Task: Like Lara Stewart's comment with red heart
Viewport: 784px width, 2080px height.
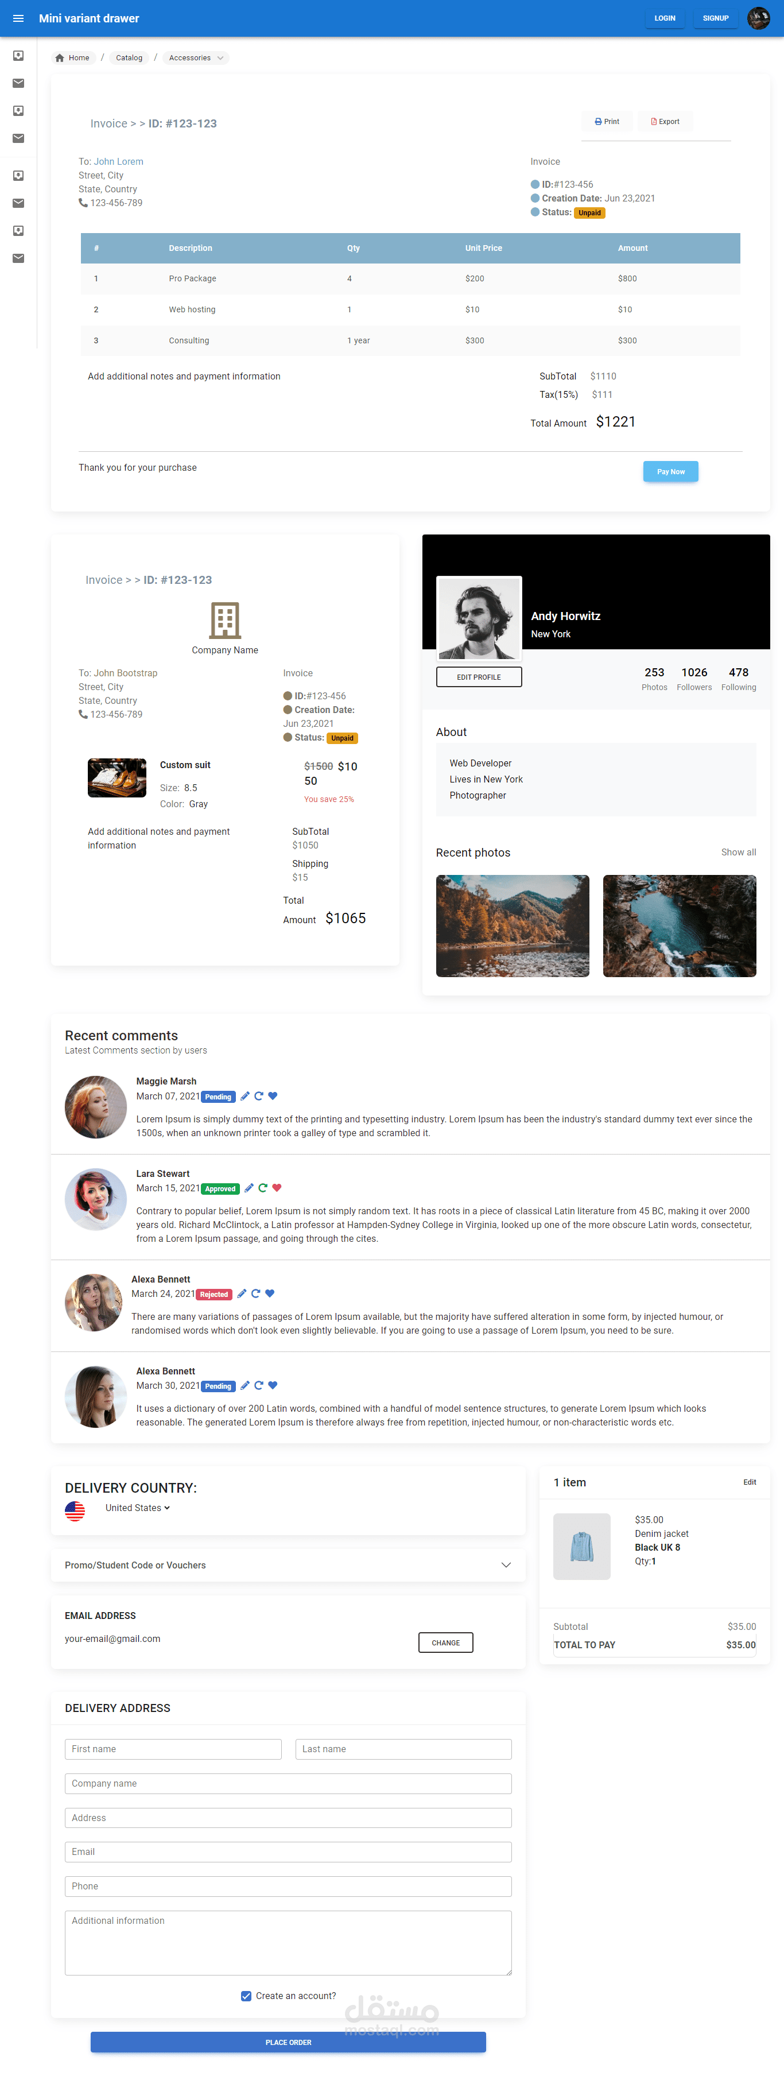Action: coord(277,1188)
